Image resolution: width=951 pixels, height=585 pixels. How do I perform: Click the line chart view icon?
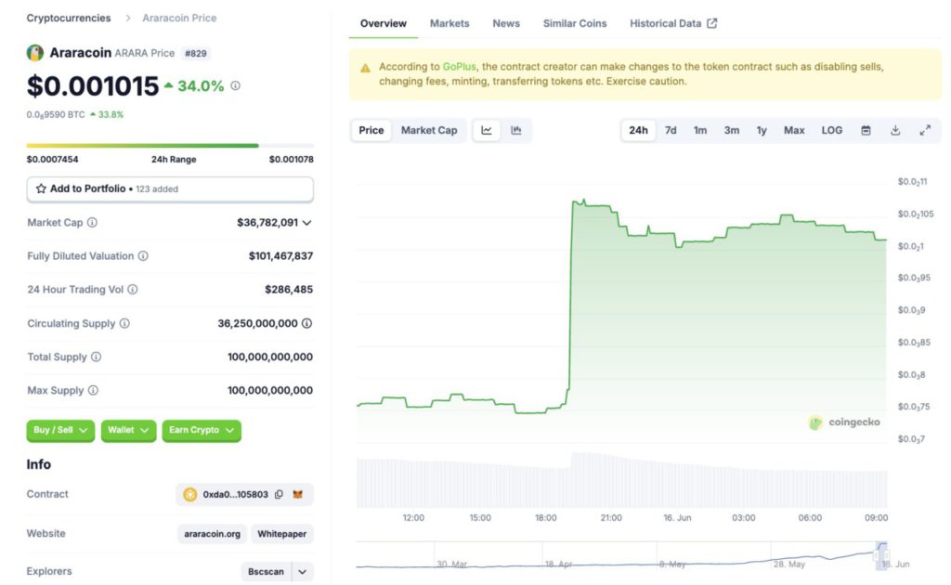click(x=487, y=130)
